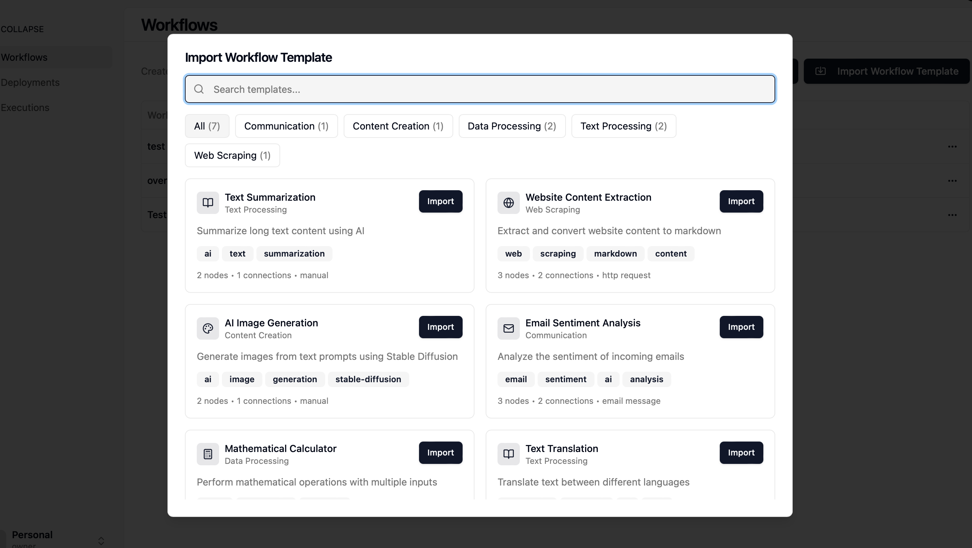Screen dimensions: 972x548
Task: Filter templates by Web Scraping (1)
Action: pyautogui.click(x=232, y=155)
